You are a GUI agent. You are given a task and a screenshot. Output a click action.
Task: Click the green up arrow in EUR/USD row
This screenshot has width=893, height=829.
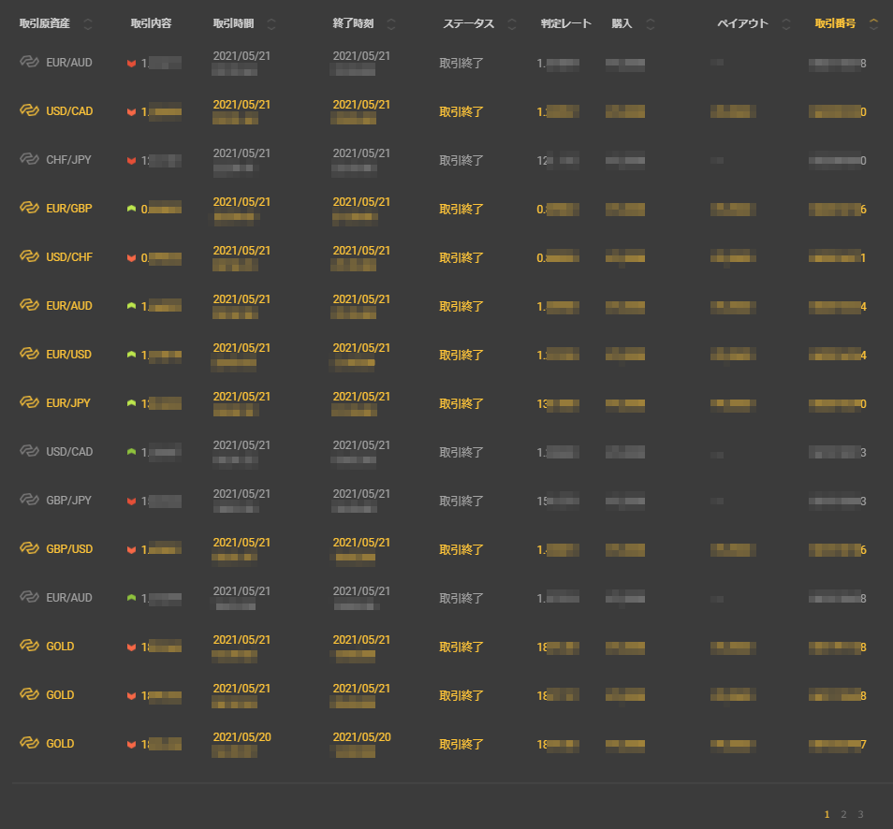(x=132, y=355)
